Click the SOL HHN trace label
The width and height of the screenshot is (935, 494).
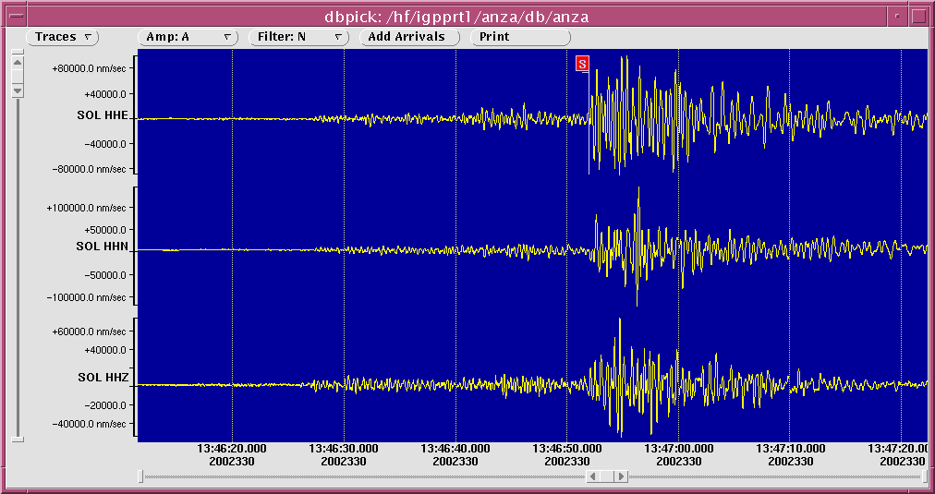(x=102, y=247)
